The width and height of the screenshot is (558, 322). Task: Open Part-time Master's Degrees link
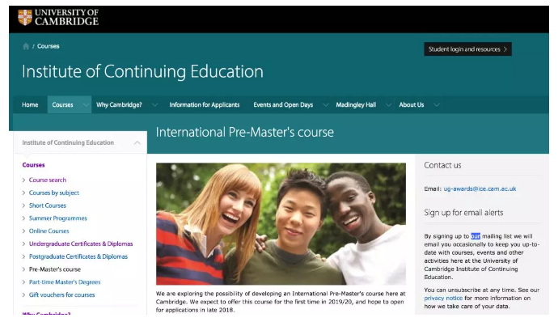tap(65, 282)
